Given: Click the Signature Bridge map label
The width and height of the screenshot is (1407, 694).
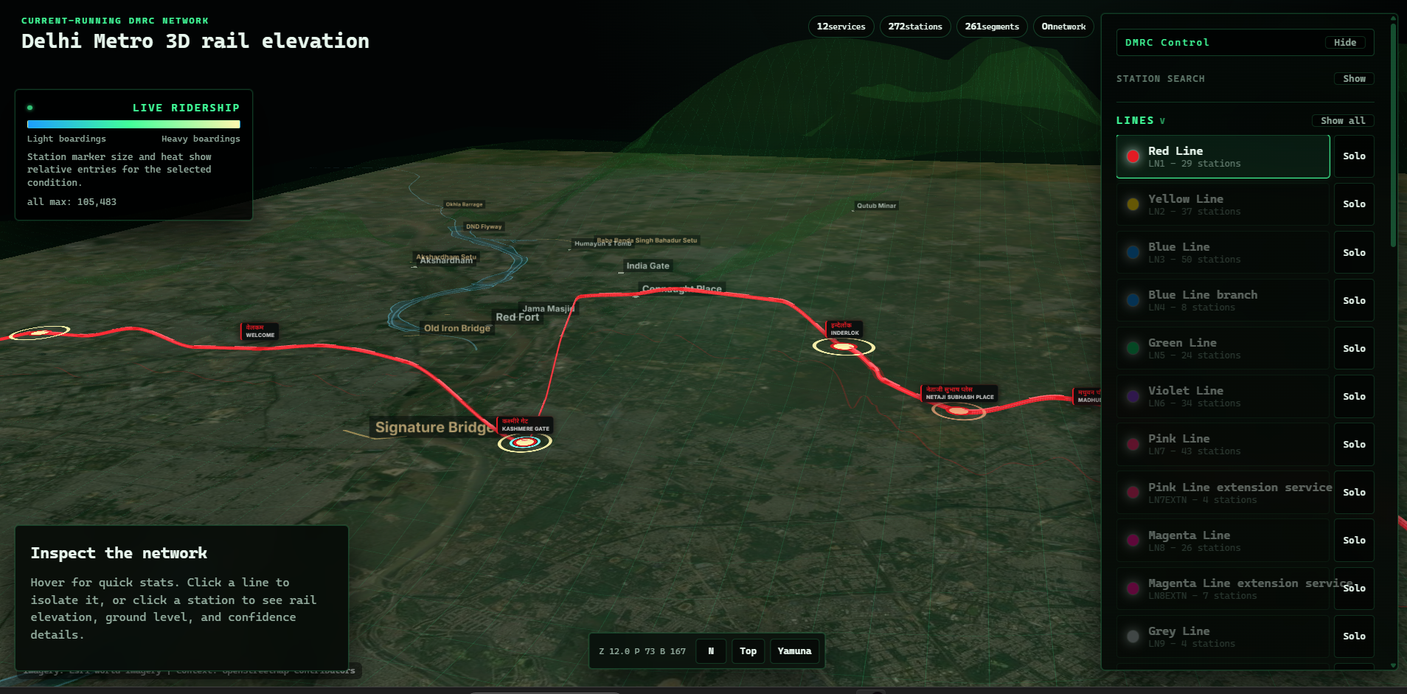Looking at the screenshot, I should point(434,427).
